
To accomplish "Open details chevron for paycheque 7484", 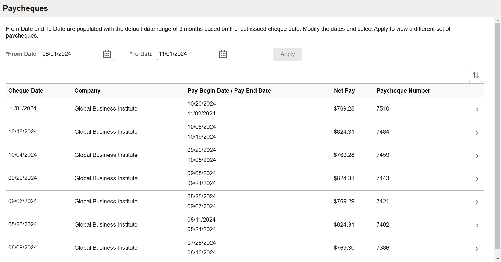I will (477, 133).
